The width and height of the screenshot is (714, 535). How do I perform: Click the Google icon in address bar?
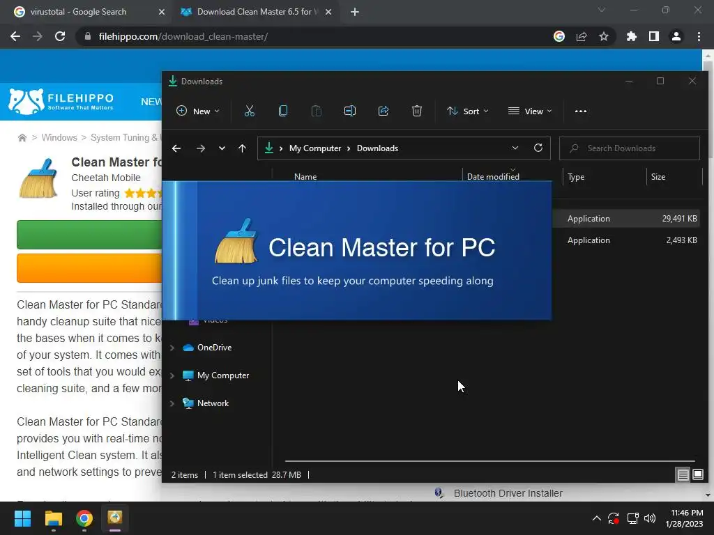[x=559, y=36]
